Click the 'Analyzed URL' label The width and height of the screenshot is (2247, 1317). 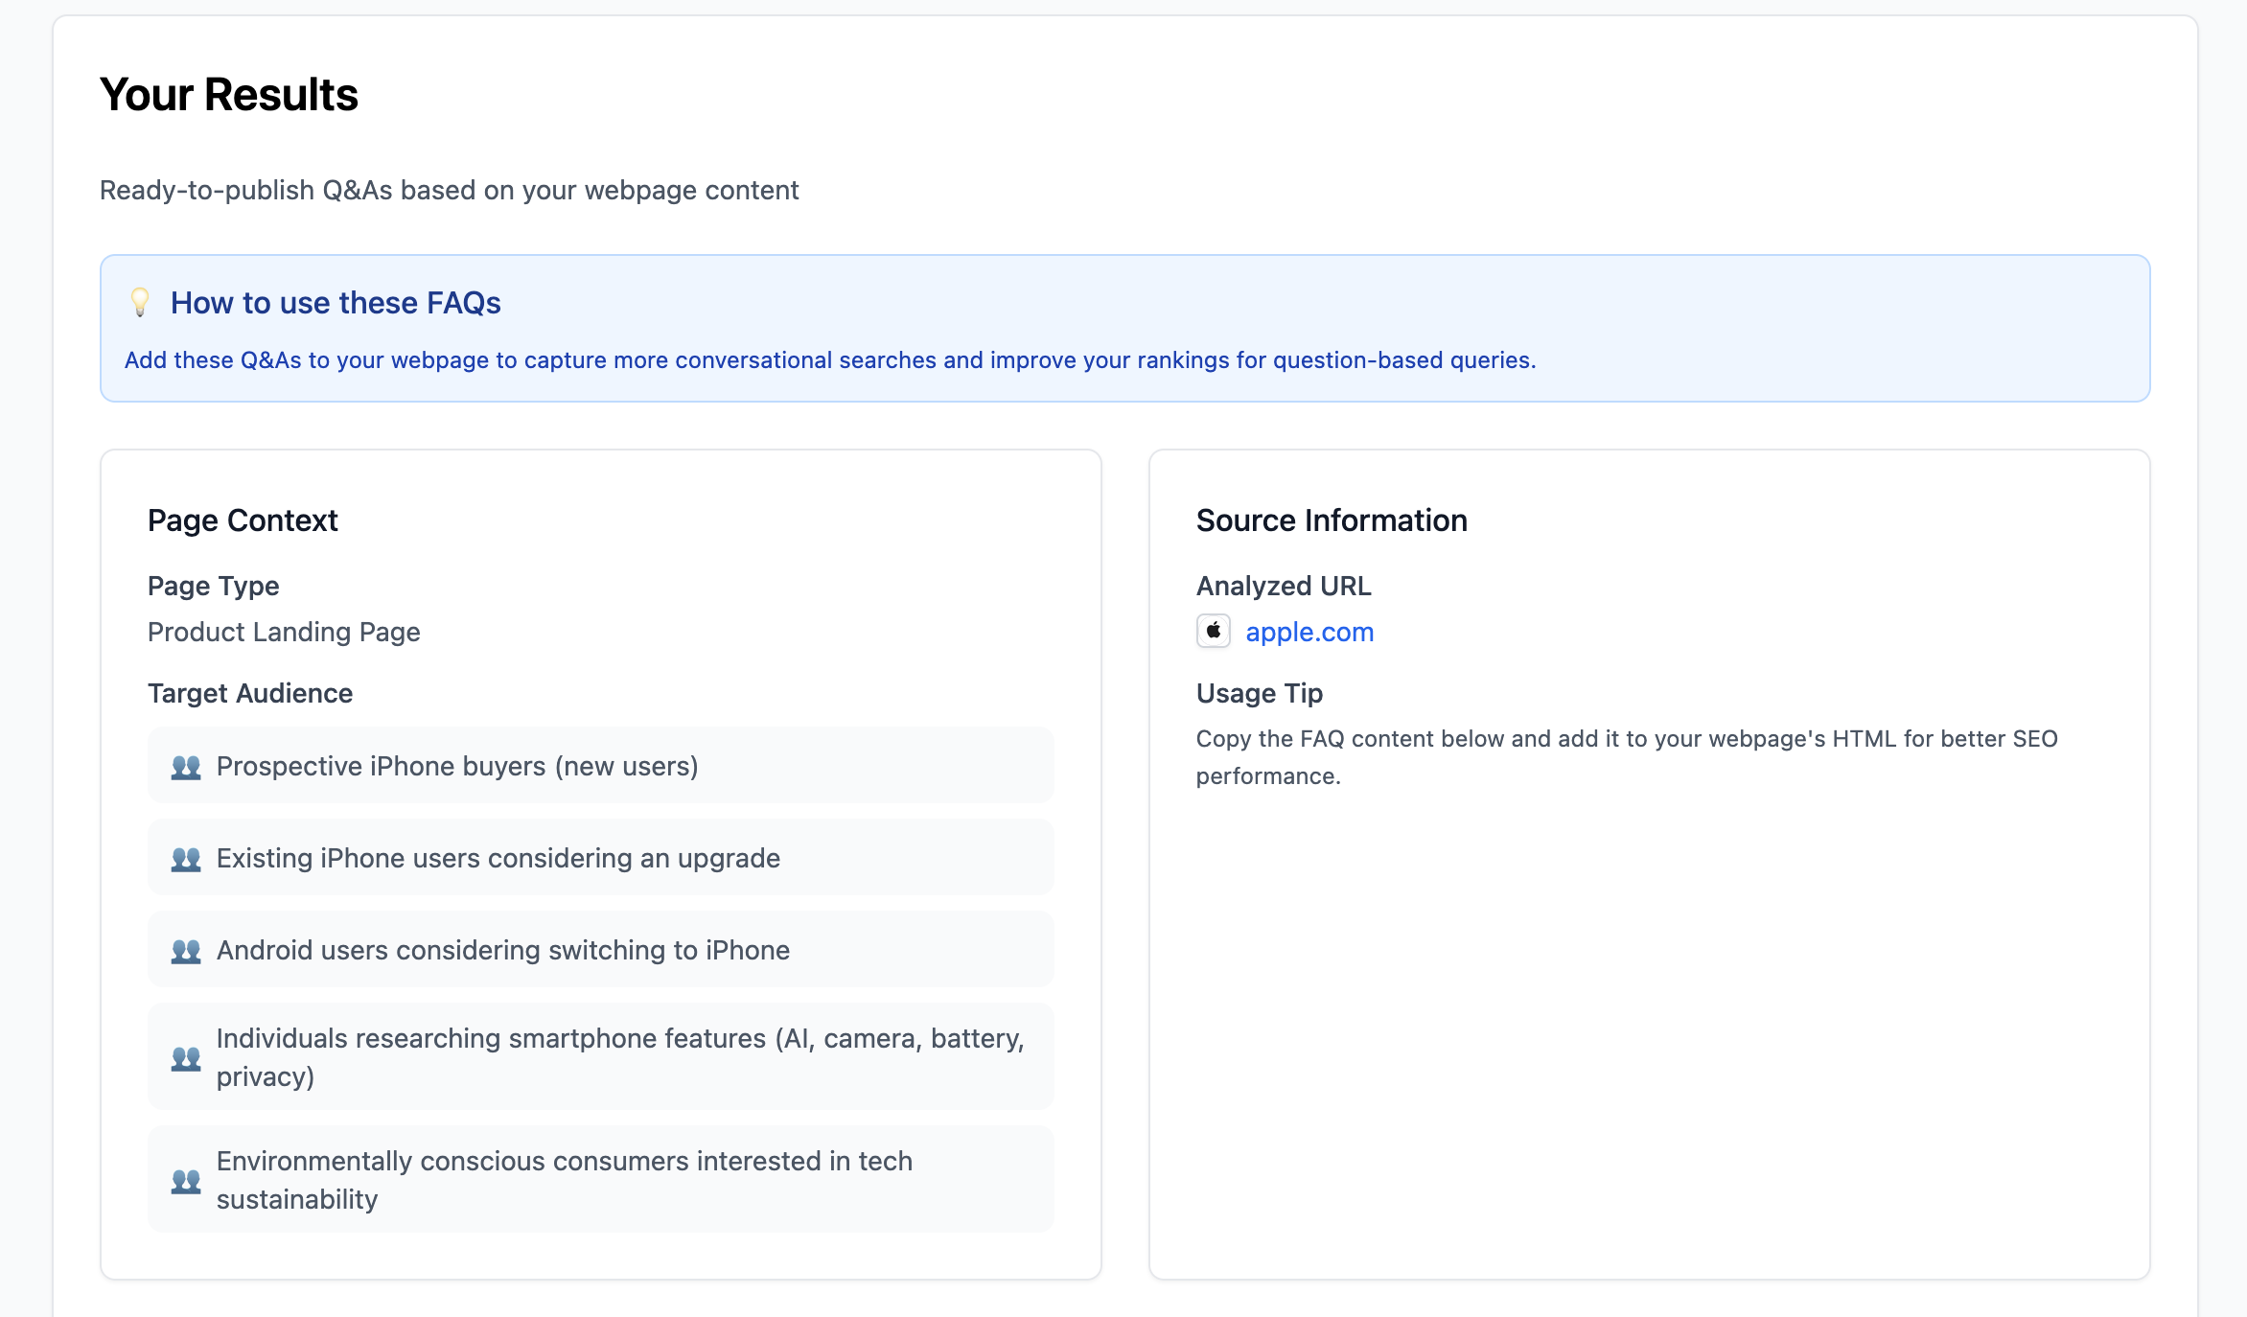[x=1284, y=586]
